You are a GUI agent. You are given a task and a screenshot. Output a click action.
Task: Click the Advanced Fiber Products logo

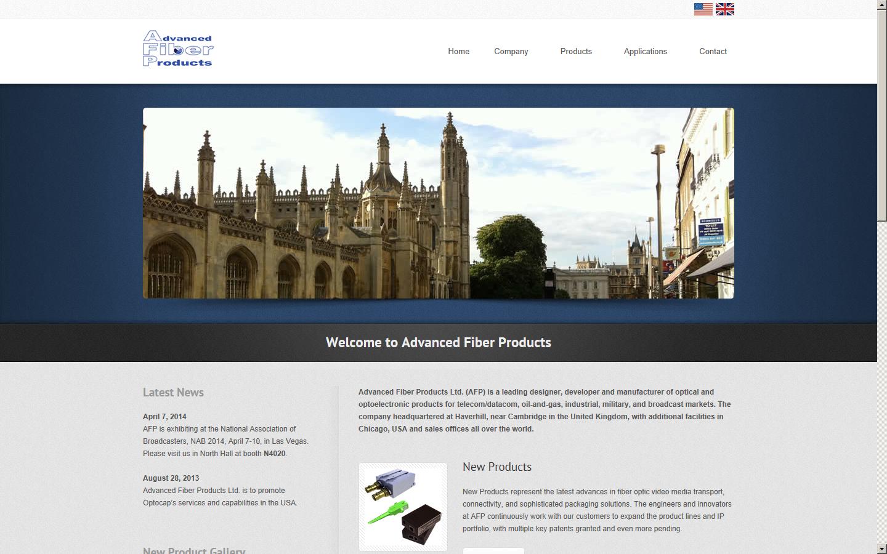click(178, 48)
